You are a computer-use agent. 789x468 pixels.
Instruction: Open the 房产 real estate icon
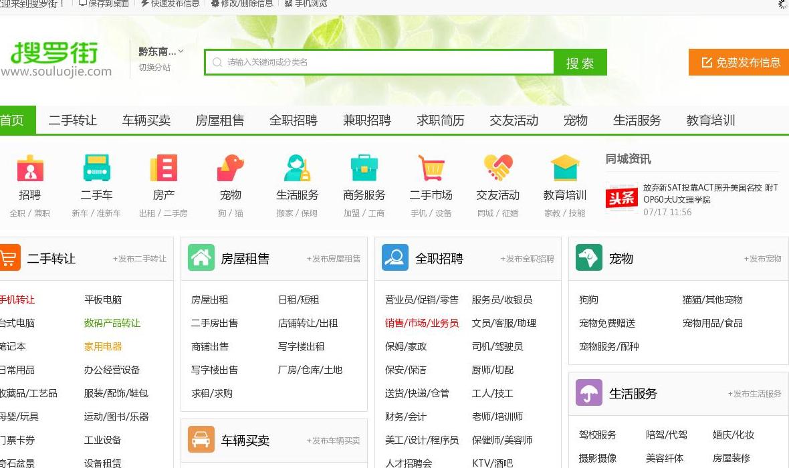(x=164, y=168)
